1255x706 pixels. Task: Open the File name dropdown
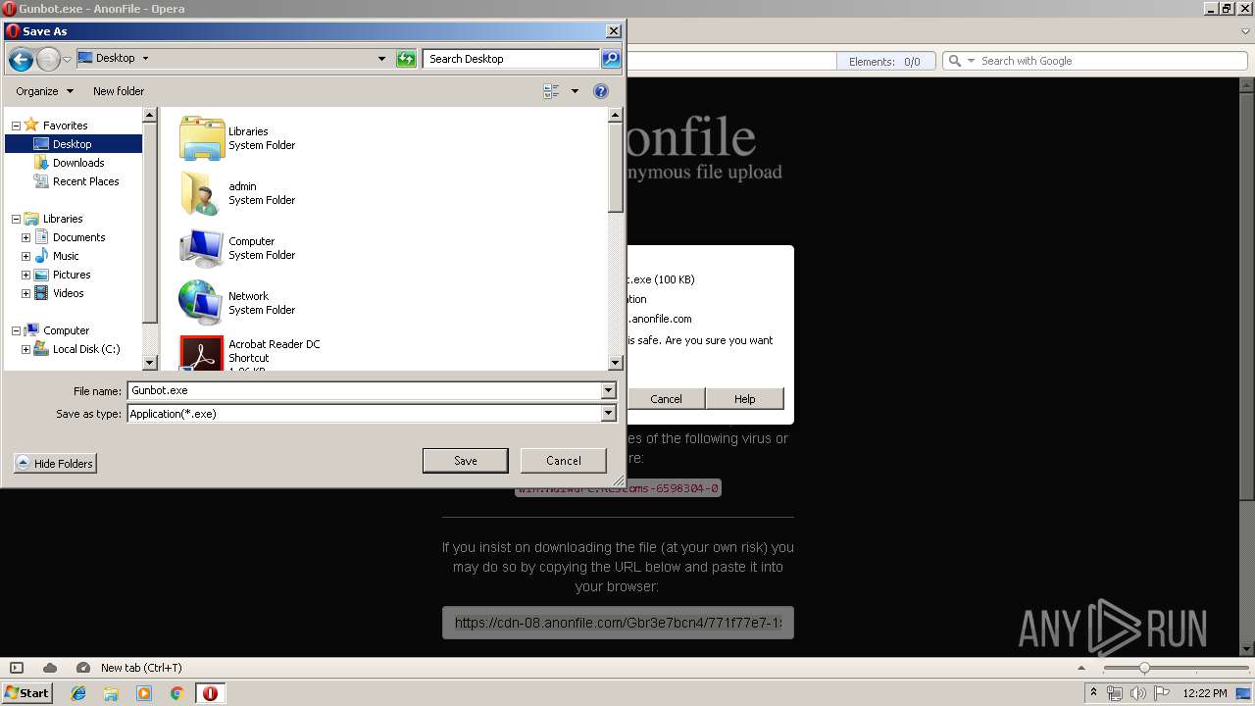tap(608, 390)
